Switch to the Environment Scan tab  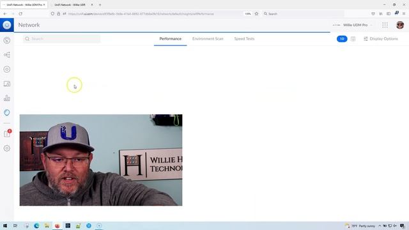point(208,39)
